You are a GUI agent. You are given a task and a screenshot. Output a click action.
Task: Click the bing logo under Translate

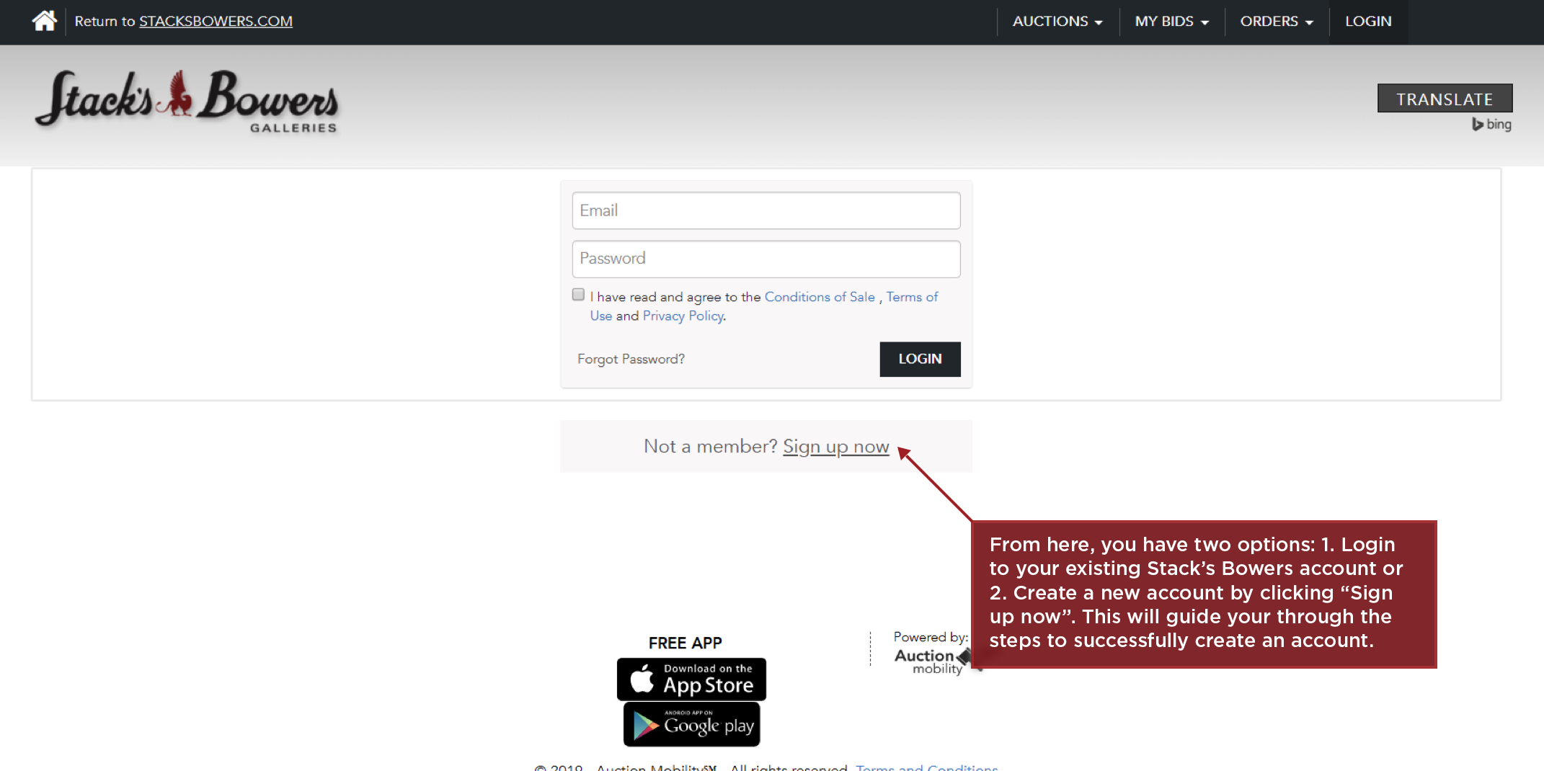tap(1491, 124)
